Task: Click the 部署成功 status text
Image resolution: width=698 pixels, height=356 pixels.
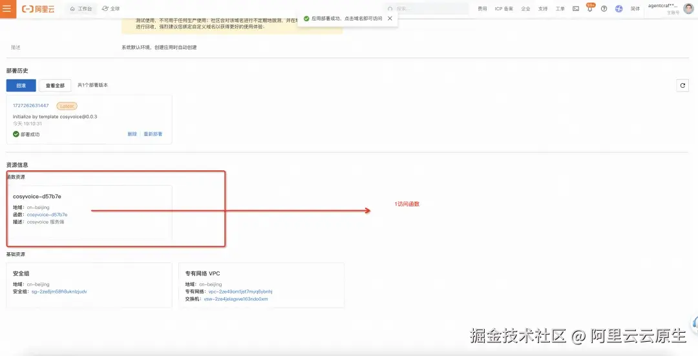Action: pos(30,134)
